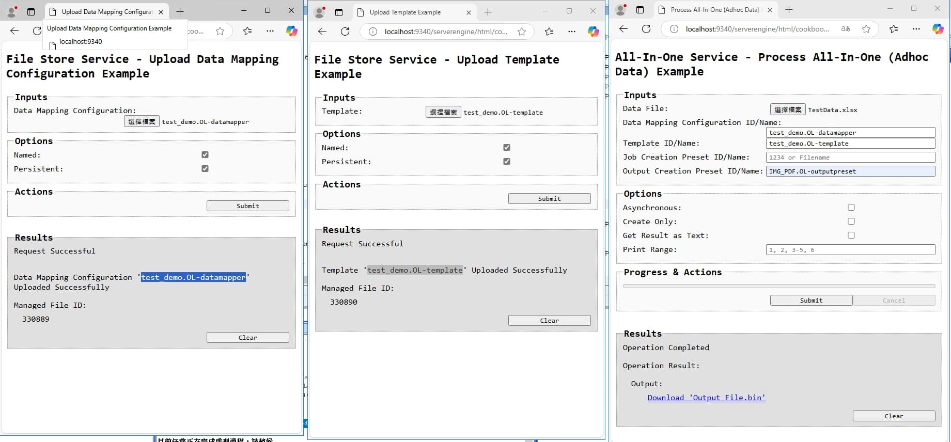Favorite the Process All-In-One page
951x442 pixels.
[x=866, y=29]
